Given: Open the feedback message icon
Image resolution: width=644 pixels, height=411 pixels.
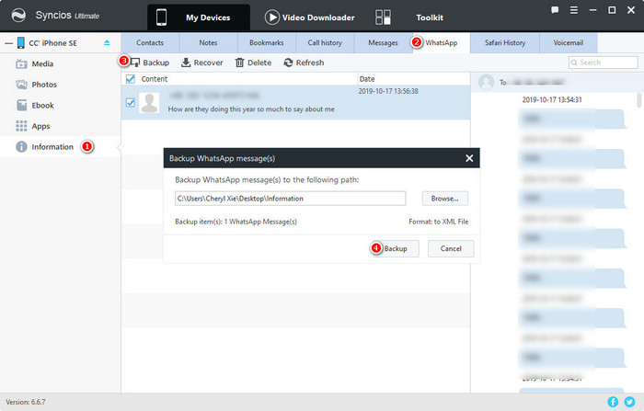Looking at the screenshot, I should point(555,10).
